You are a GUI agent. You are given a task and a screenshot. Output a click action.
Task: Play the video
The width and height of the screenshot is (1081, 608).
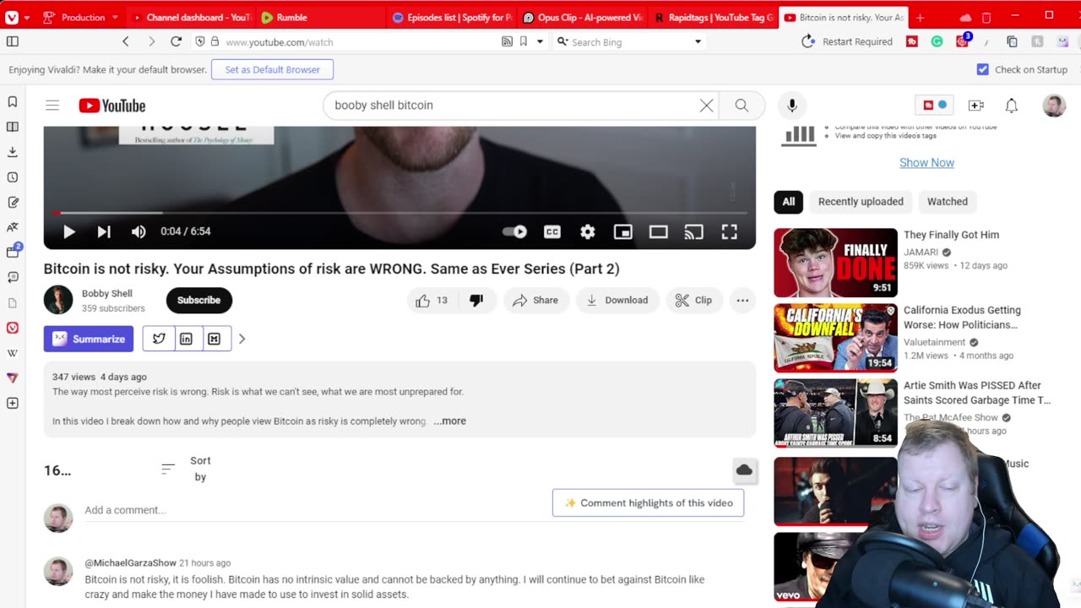[69, 231]
